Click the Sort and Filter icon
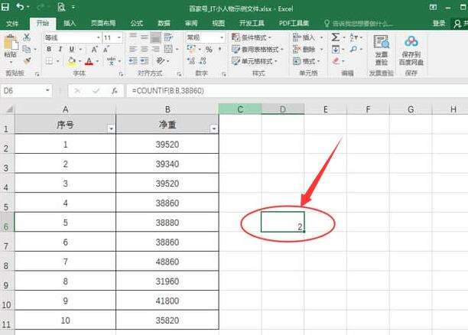Image resolution: width=468 pixels, height=335 pixels. point(354,37)
